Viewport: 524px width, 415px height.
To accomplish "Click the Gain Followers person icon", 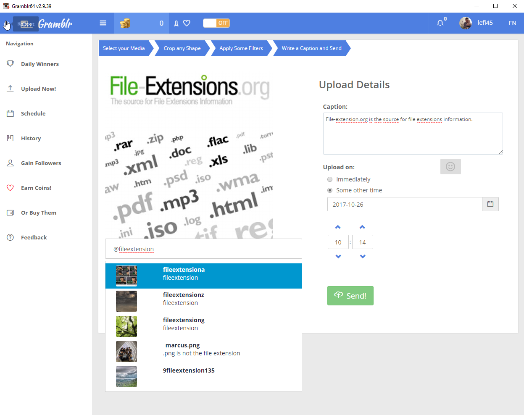I will (x=10, y=163).
